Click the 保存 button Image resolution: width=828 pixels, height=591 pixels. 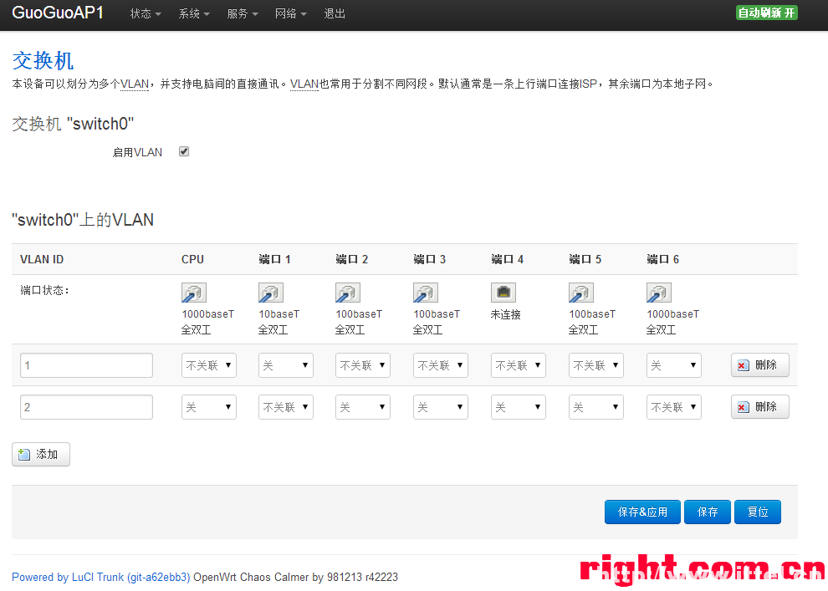pyautogui.click(x=708, y=512)
